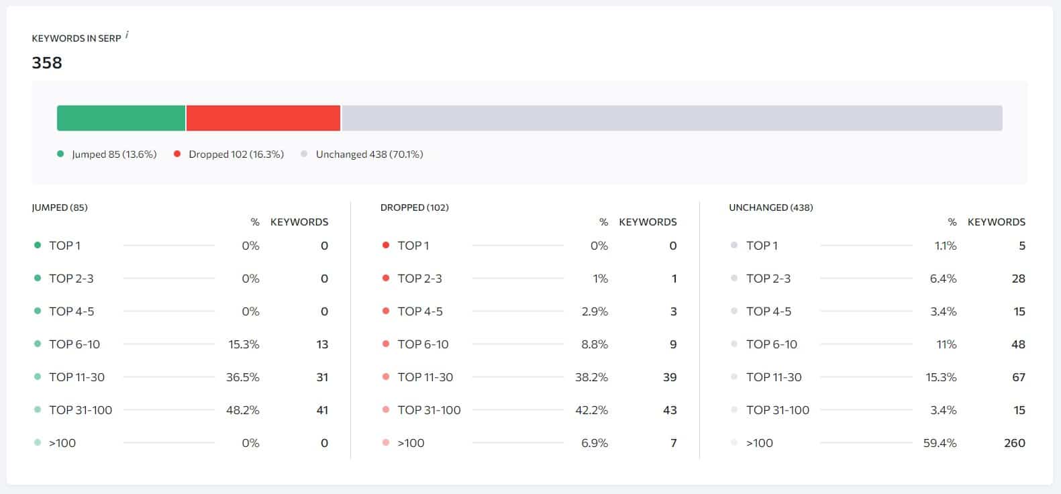Click 28 keywords in Unchanged column
This screenshot has width=1061, height=494.
[x=1019, y=279]
